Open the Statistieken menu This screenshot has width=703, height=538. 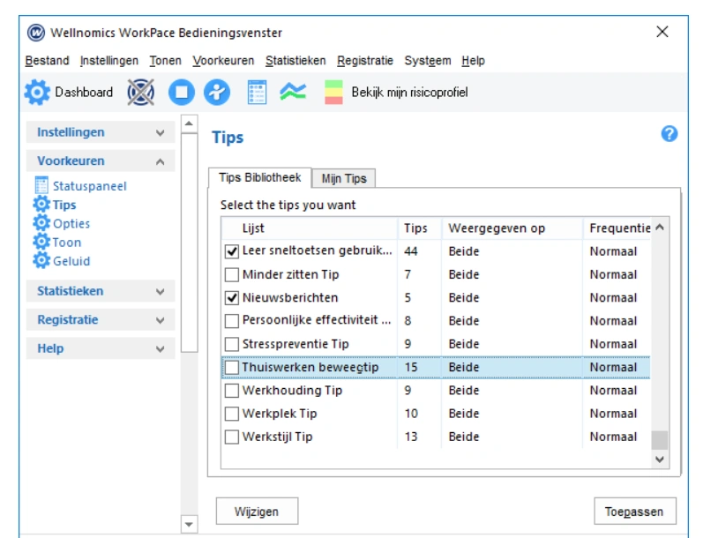[295, 61]
